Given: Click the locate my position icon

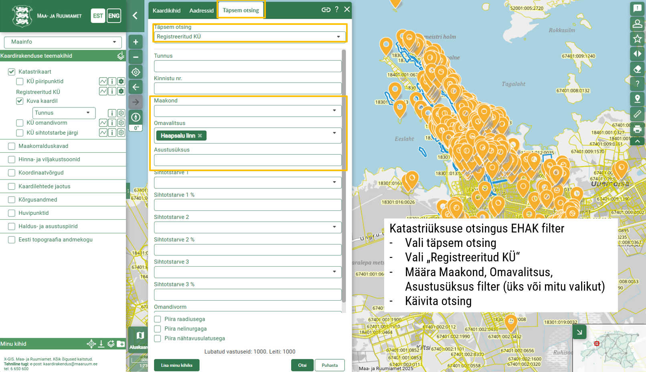Looking at the screenshot, I should (136, 72).
